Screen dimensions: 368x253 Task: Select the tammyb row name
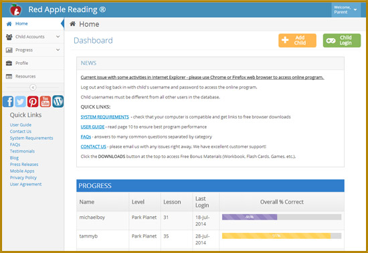[88, 236]
